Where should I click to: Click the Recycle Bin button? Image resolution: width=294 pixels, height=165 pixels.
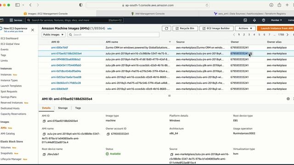point(185,28)
